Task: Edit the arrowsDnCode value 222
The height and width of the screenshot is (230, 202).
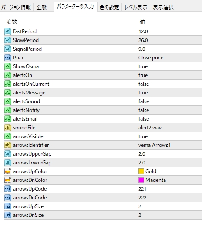Action: click(x=142, y=198)
